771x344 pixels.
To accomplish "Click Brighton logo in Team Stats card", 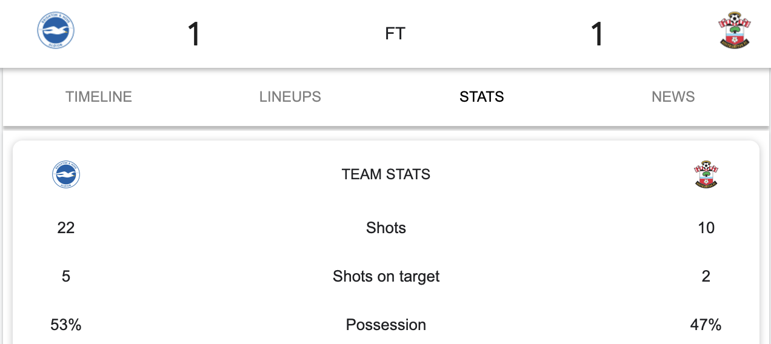I will pos(66,175).
